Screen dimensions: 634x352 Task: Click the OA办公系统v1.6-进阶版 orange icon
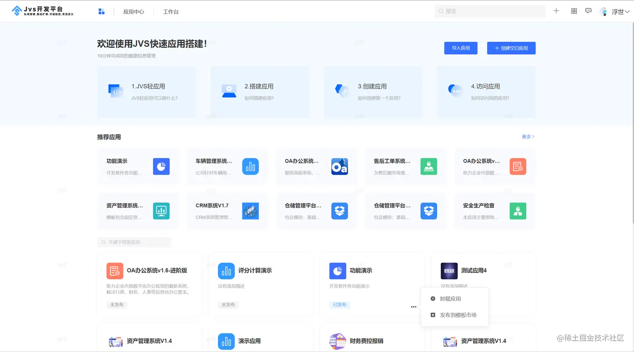pyautogui.click(x=115, y=271)
